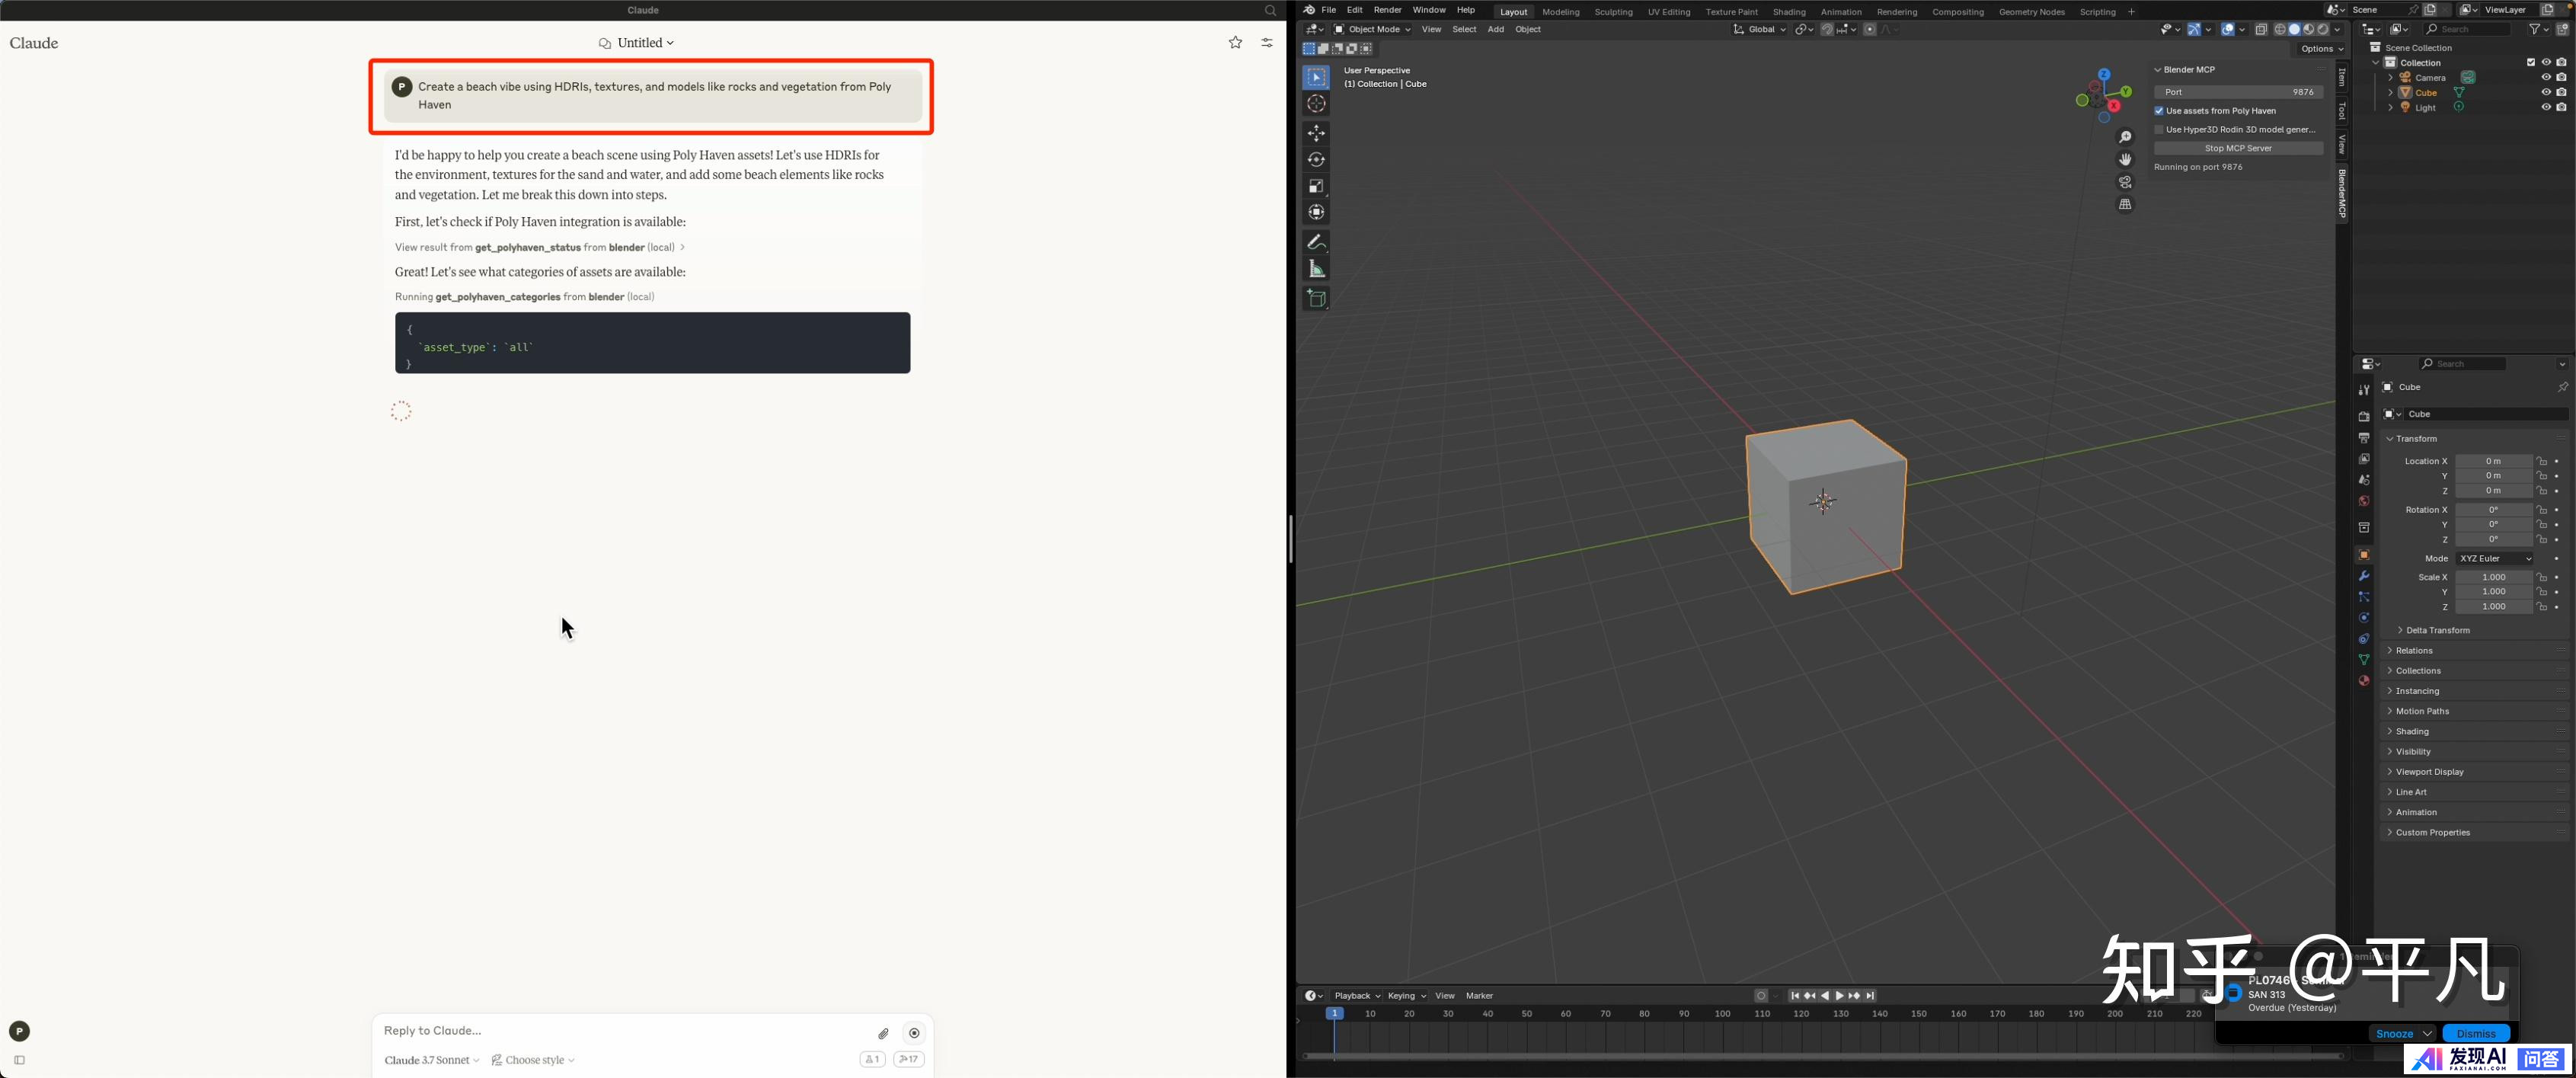Open the Claude 3.7 Sonnet model selector

coord(431,1060)
